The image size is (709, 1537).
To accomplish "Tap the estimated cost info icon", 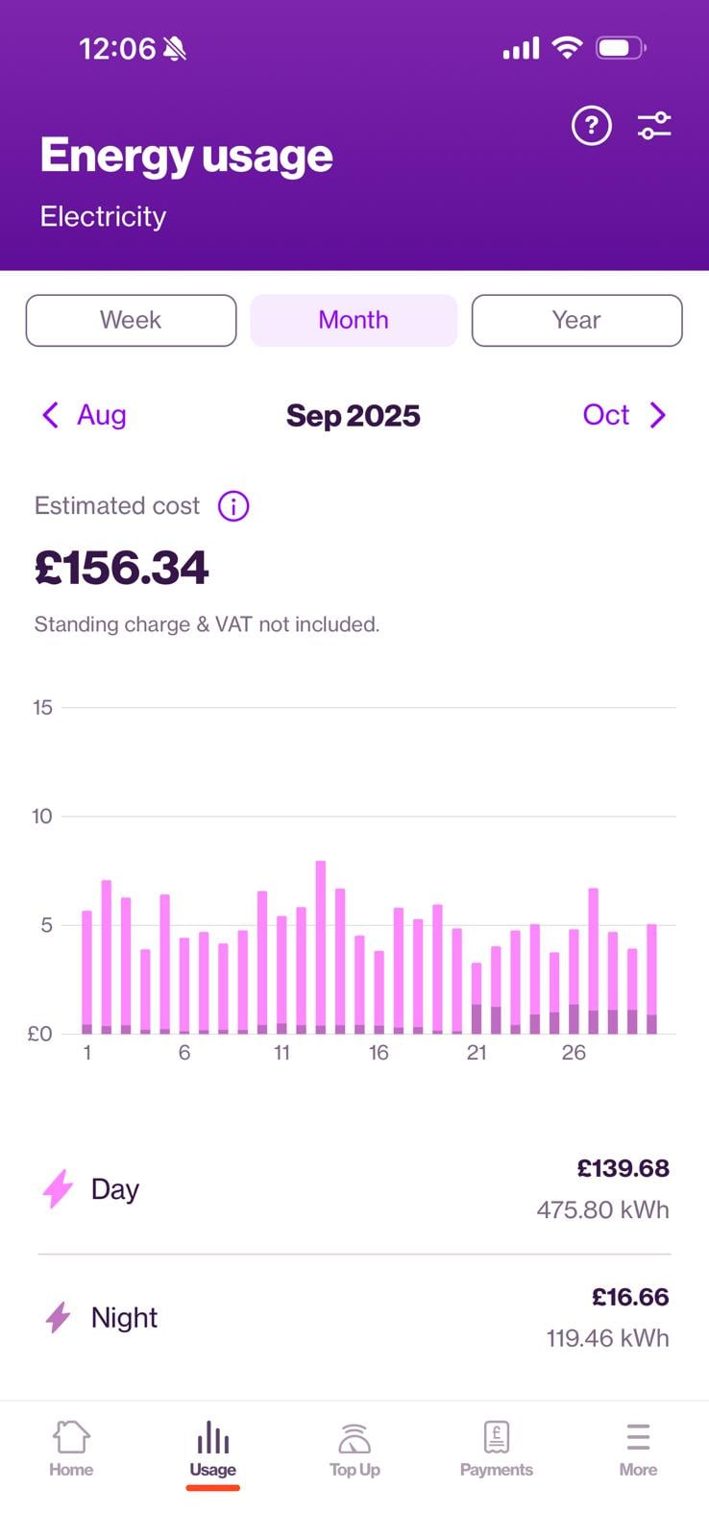I will tap(233, 506).
